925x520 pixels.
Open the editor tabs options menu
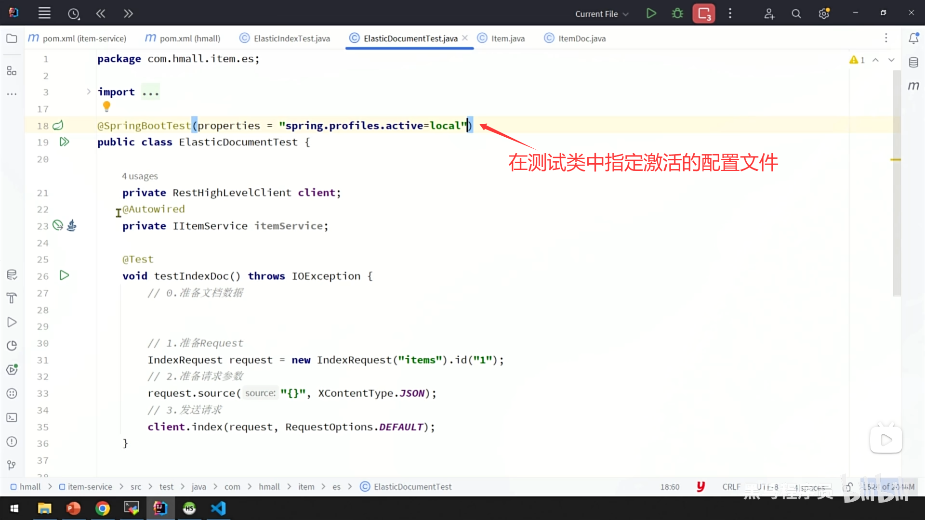click(x=886, y=38)
